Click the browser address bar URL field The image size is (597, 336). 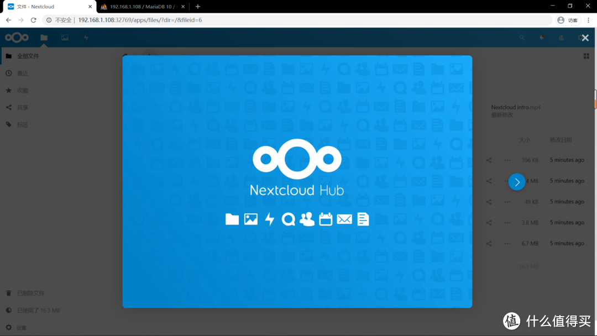click(x=166, y=20)
